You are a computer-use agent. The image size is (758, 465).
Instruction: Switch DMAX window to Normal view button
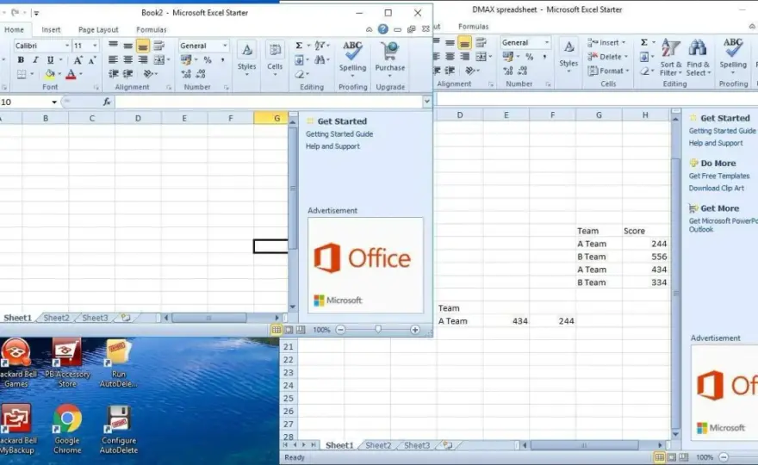[659, 456]
